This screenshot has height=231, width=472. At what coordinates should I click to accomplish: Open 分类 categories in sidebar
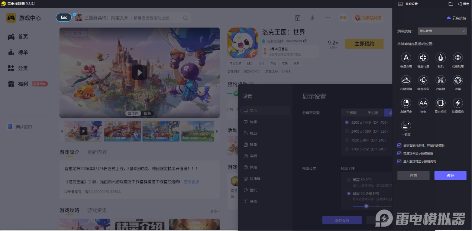click(18, 68)
